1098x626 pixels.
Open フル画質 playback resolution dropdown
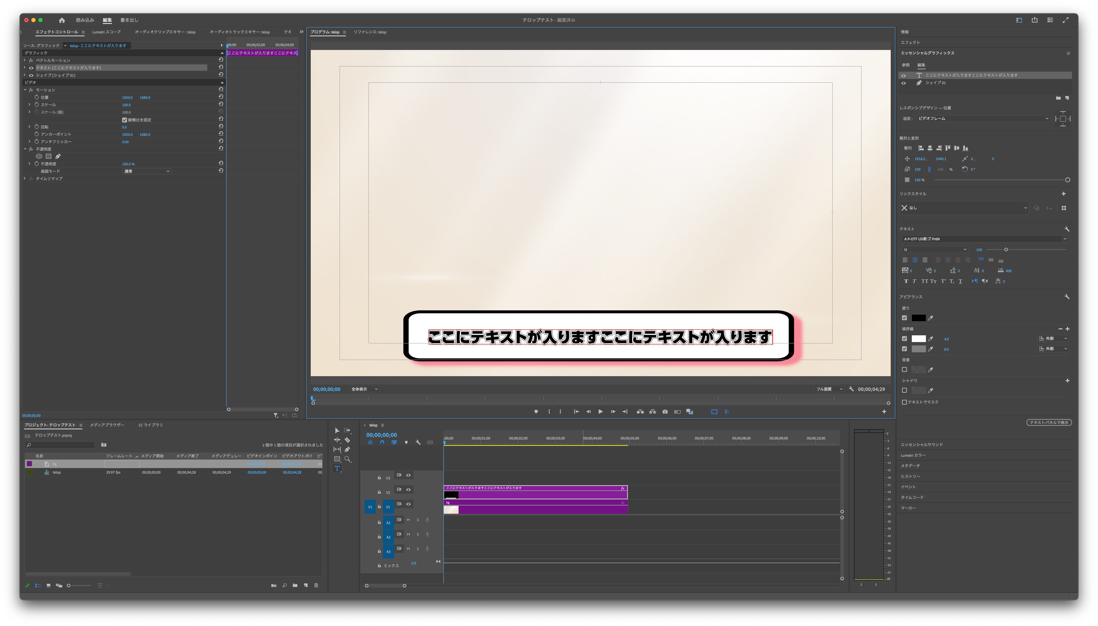[x=829, y=389]
